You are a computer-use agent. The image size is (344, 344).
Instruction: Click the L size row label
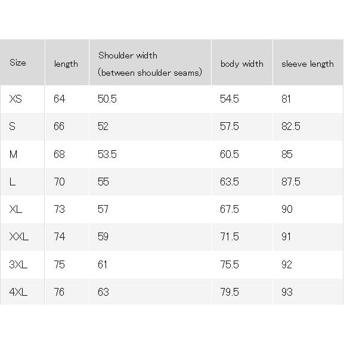13,182
